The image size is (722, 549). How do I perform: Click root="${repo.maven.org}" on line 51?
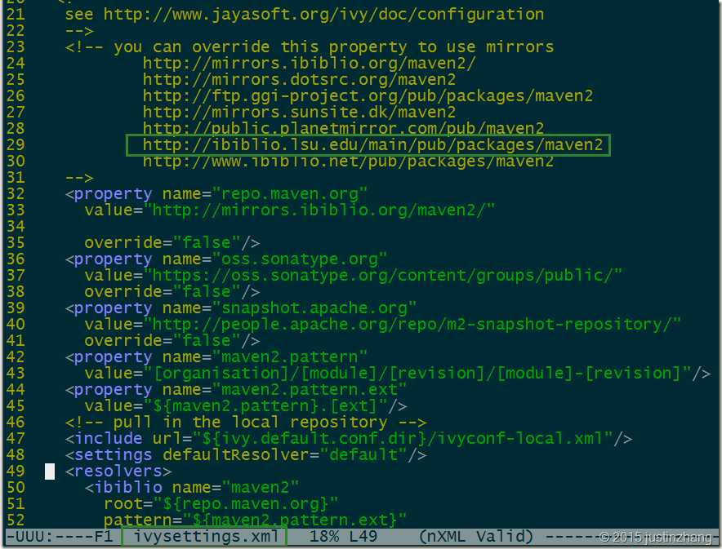(221, 503)
